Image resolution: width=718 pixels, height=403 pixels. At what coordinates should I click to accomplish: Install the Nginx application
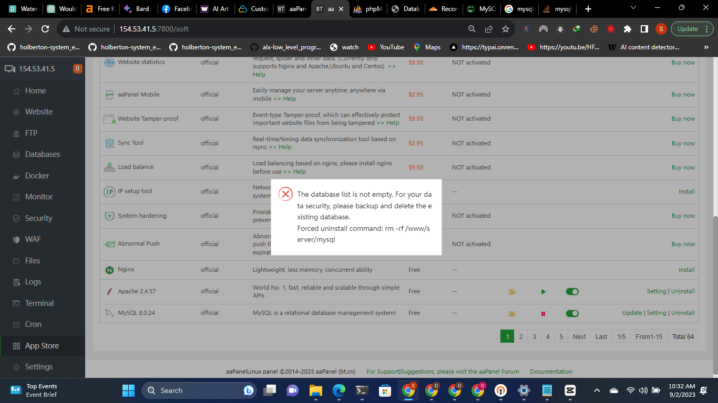686,270
